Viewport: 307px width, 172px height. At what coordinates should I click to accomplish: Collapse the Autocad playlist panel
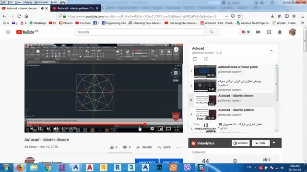point(271,51)
